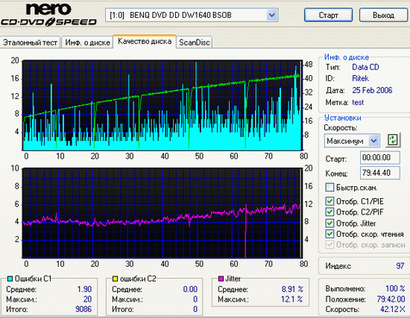Click the Положение value 79:42.00
Screen dimensions: 410x318
[391, 299]
